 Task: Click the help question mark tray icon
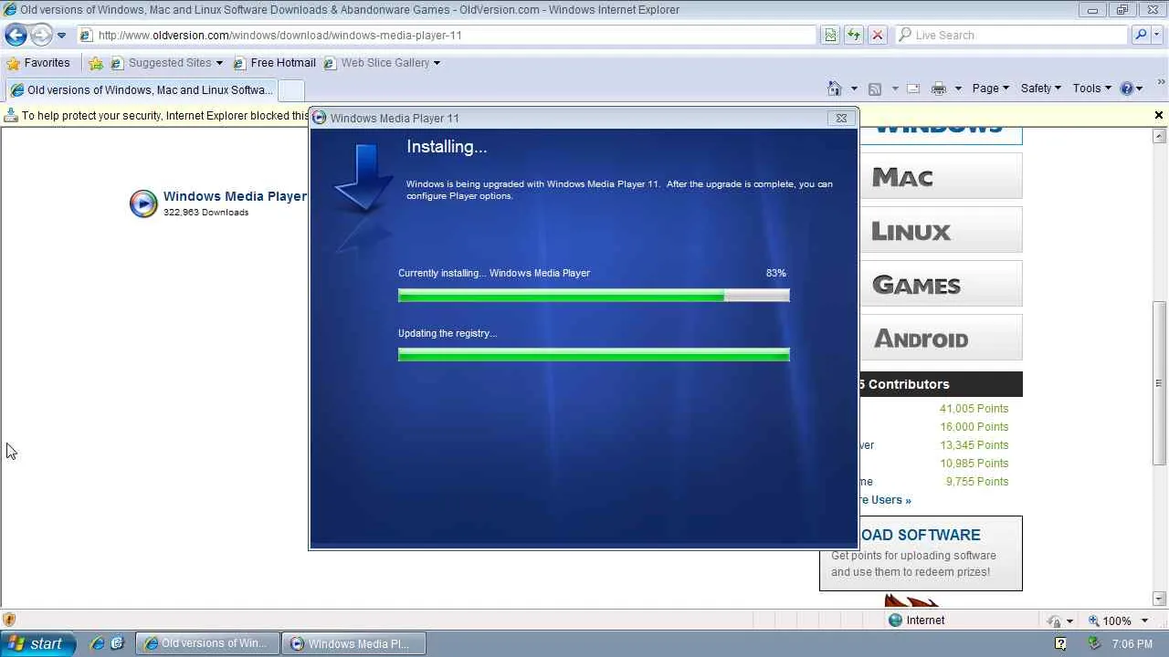[x=1060, y=644]
